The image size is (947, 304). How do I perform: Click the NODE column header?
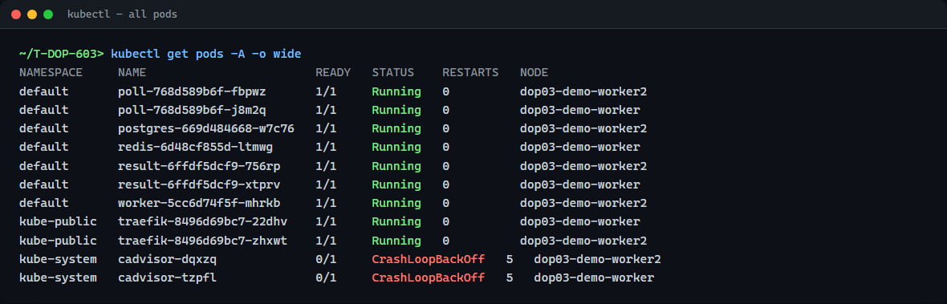[534, 73]
